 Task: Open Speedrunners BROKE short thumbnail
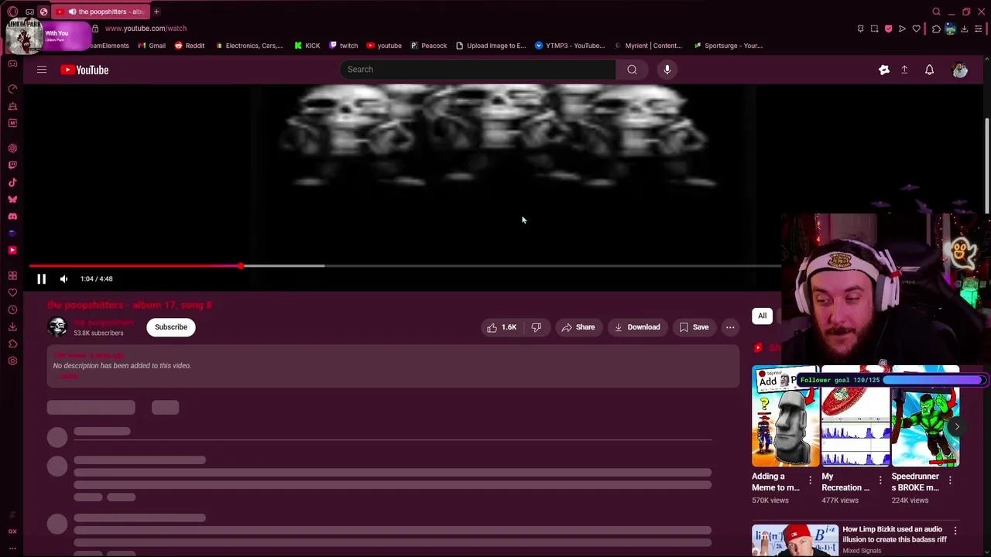(x=925, y=416)
